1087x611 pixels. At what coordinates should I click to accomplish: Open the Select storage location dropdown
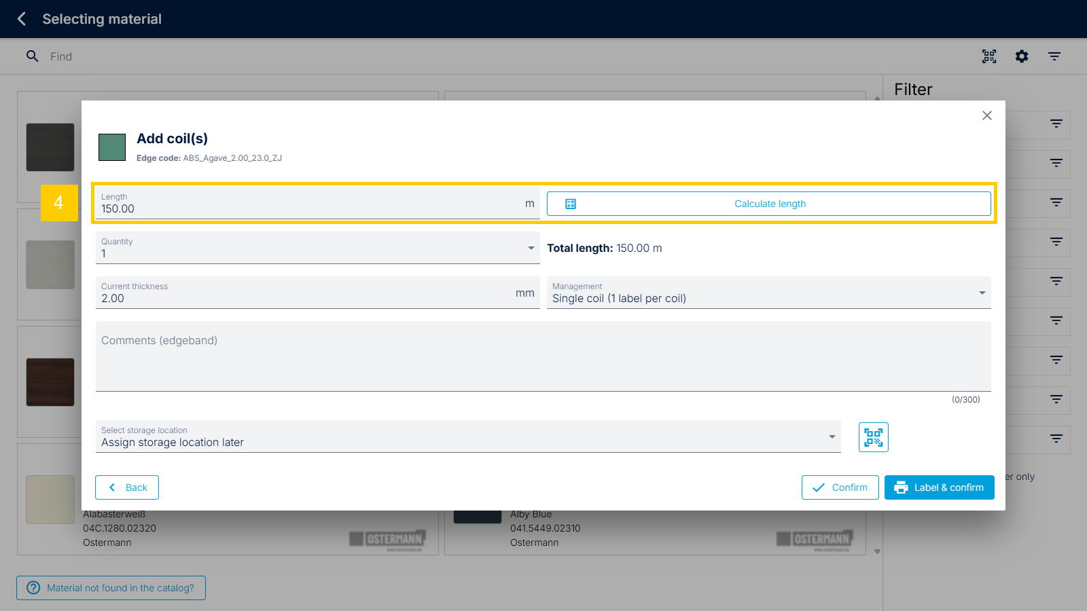468,437
